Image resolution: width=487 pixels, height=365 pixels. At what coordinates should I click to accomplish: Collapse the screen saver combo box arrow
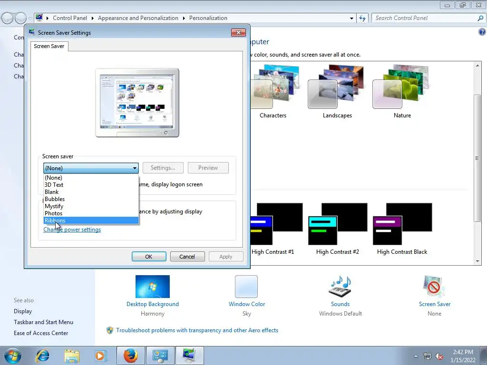coord(135,168)
